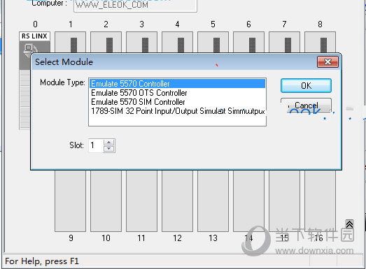Select empty chassis slot 11

[x=141, y=201]
